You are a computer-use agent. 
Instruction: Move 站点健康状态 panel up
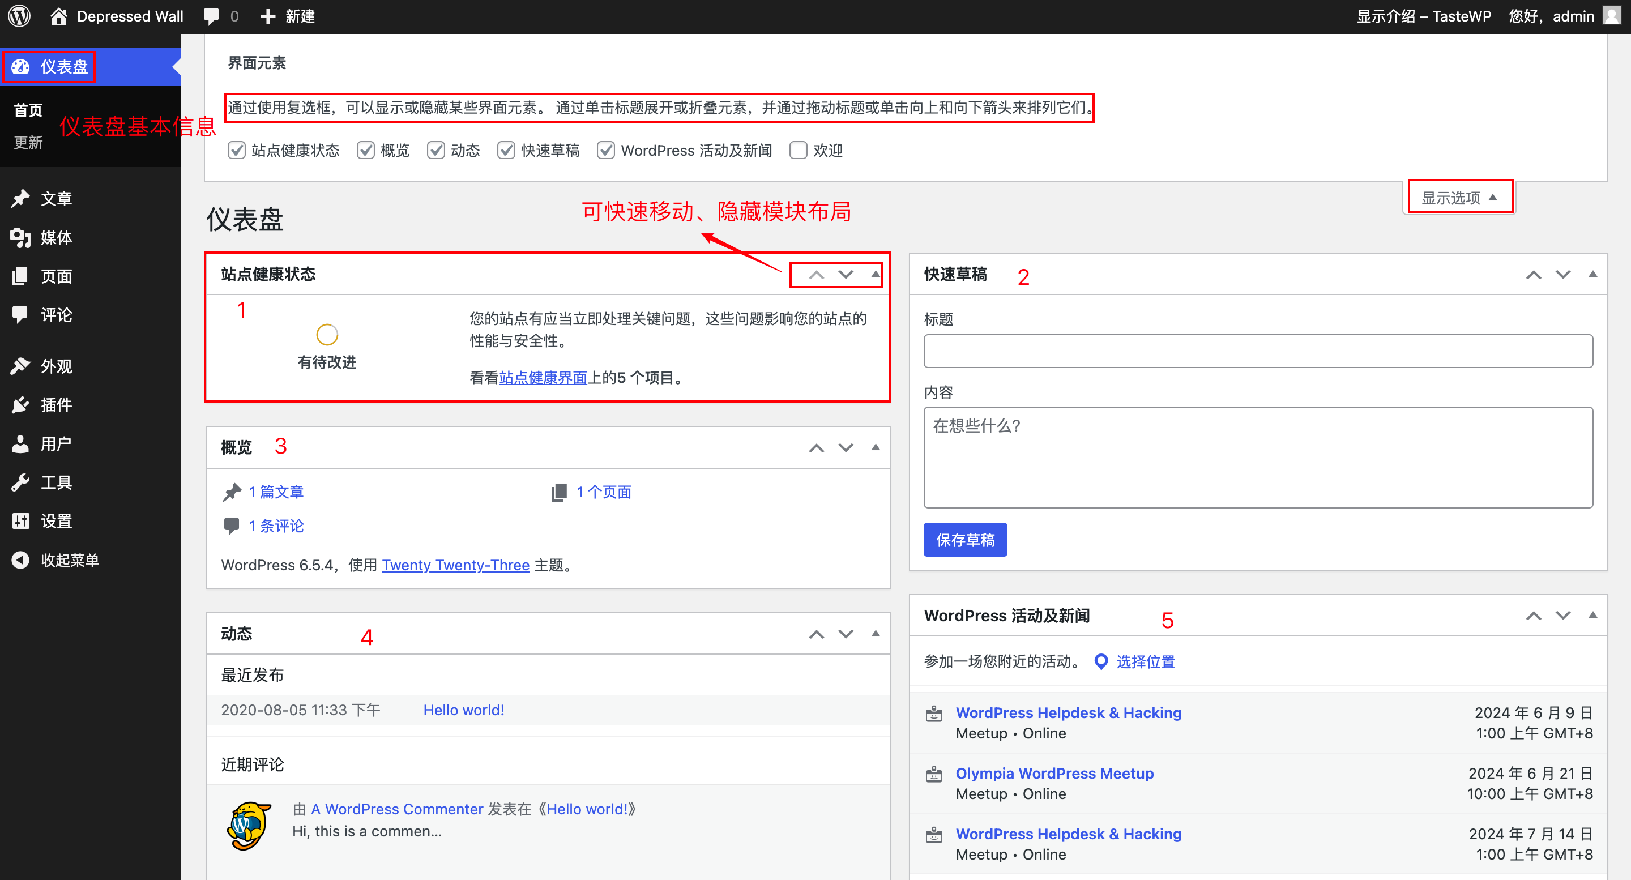tap(817, 275)
